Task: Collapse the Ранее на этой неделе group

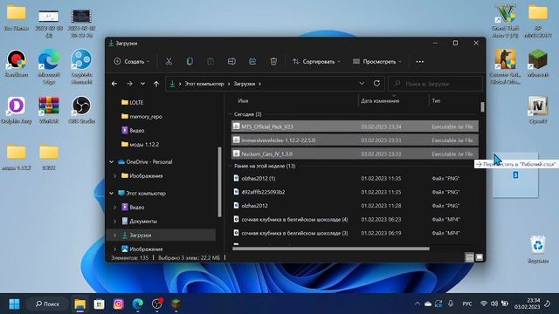Action: (x=230, y=166)
